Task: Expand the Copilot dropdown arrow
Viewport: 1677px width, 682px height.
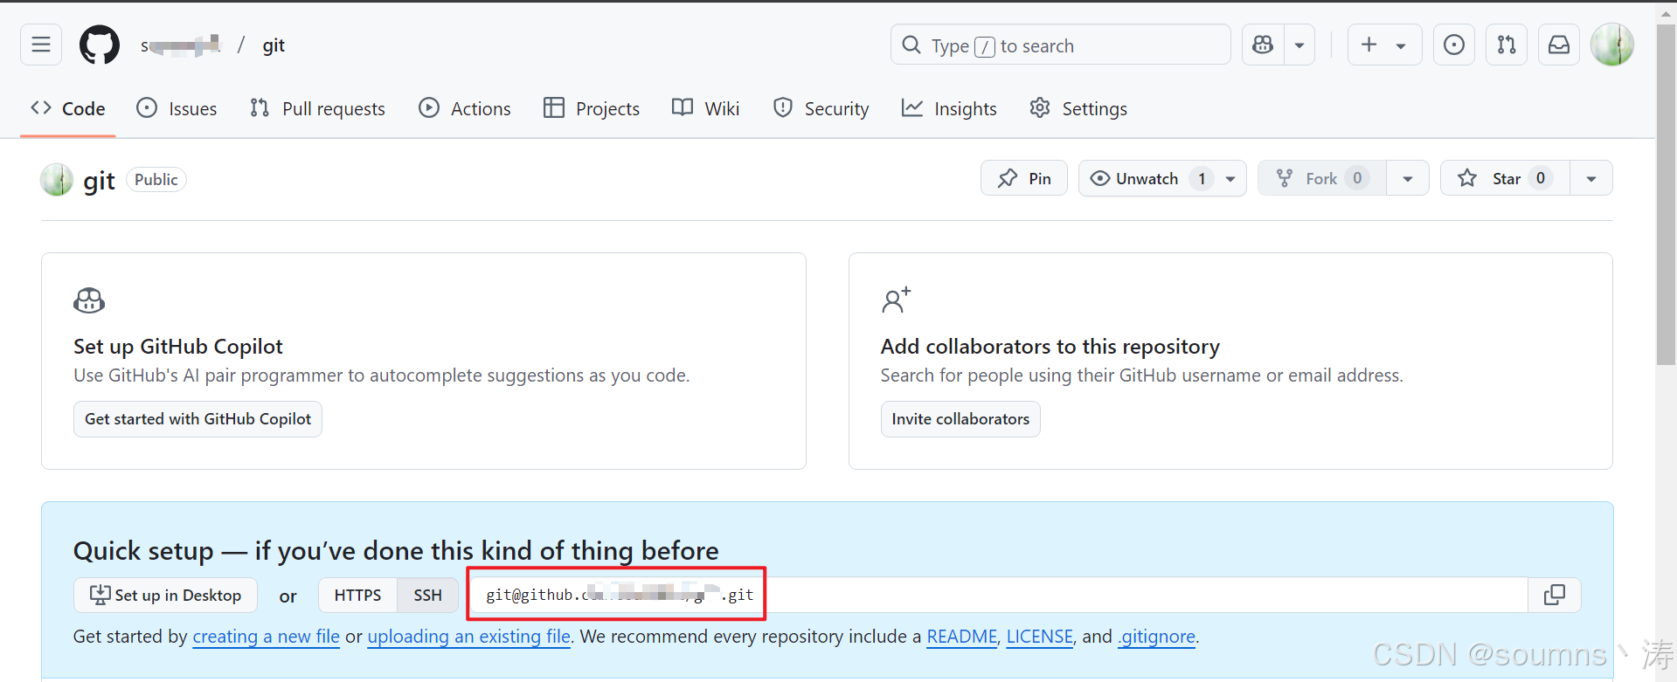Action: click(x=1299, y=45)
